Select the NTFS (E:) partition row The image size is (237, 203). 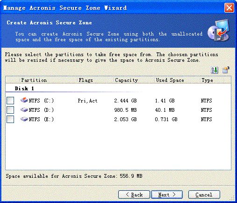point(118,119)
